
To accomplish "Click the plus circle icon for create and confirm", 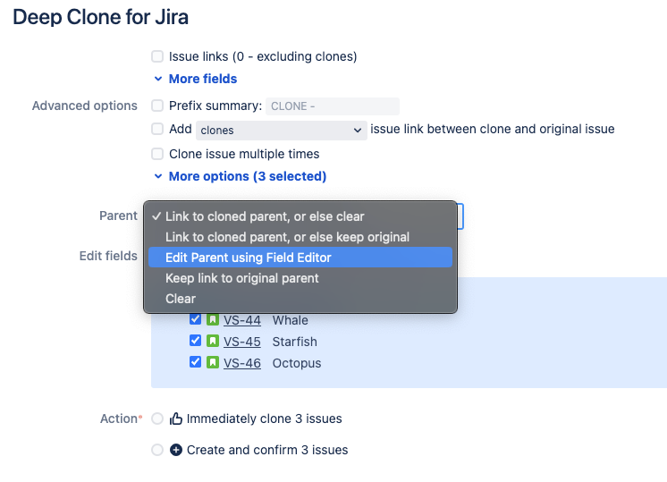I will click(x=176, y=450).
